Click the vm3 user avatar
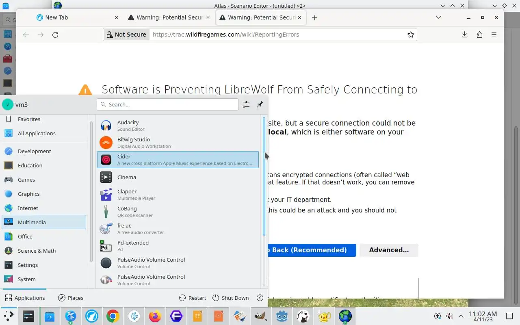 click(x=7, y=104)
